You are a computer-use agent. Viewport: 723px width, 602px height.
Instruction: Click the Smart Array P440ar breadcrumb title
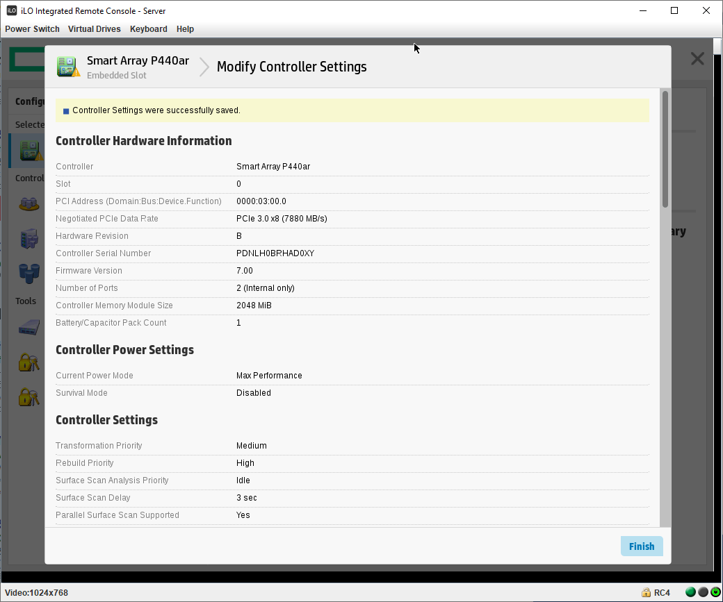tap(138, 61)
